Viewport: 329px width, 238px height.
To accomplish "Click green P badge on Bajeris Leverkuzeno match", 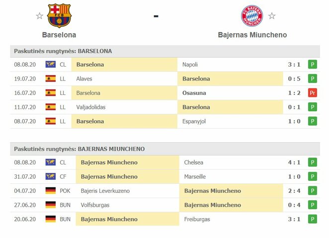I will (x=312, y=191).
